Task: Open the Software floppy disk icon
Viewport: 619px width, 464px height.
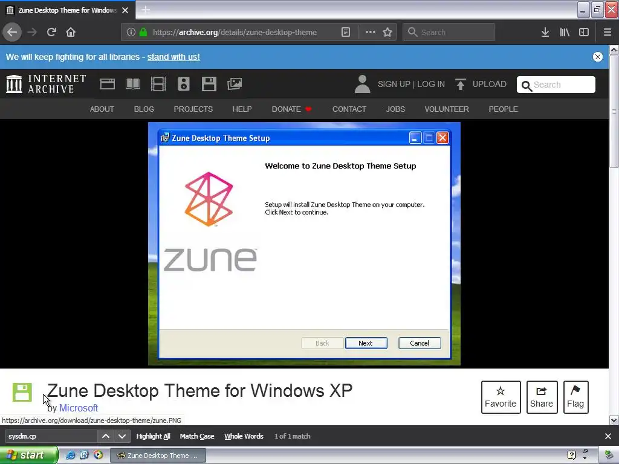Action: pos(209,84)
